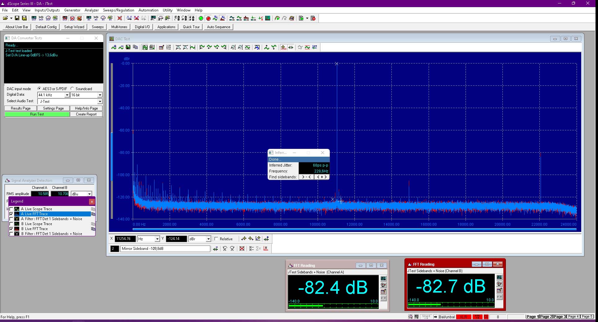598x322 pixels.
Task: Click the 100 scale icon in Channel A FFT Reading
Action: click(383, 278)
